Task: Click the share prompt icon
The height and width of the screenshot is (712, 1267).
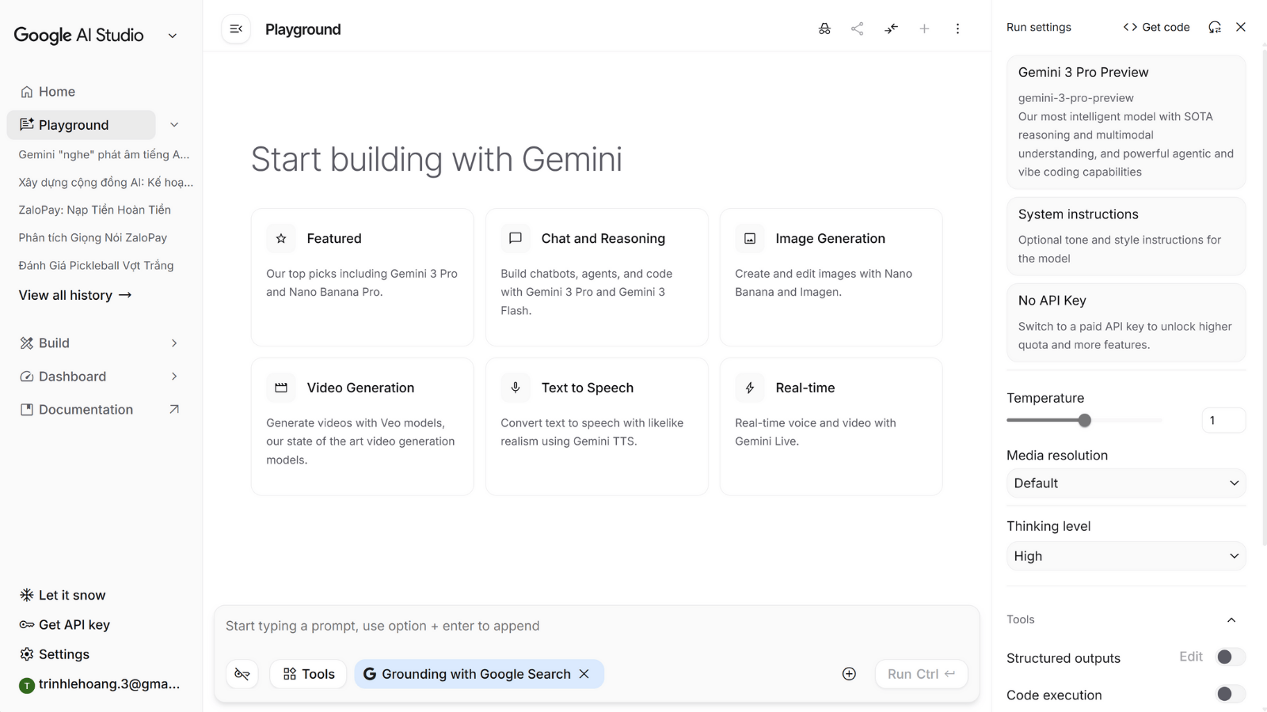Action: point(858,29)
